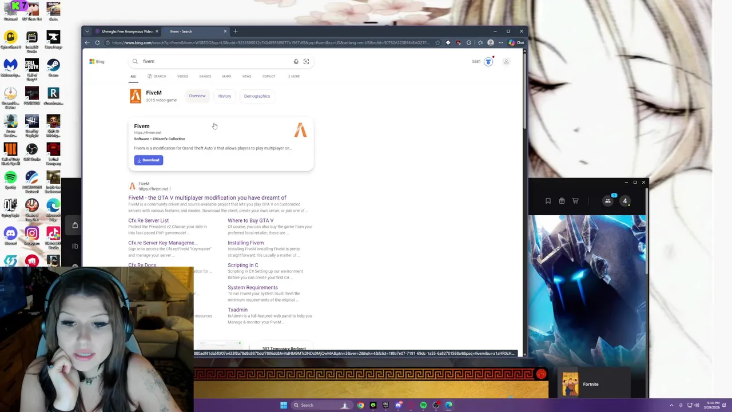
Task: Click the magnifier icon in Bing search box
Action: [135, 61]
